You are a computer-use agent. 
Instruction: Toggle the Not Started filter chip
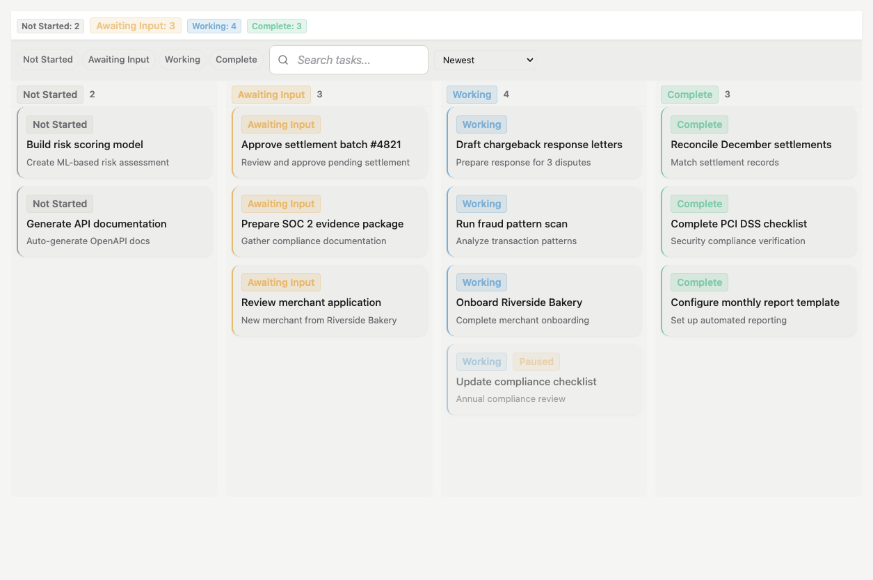pyautogui.click(x=48, y=60)
